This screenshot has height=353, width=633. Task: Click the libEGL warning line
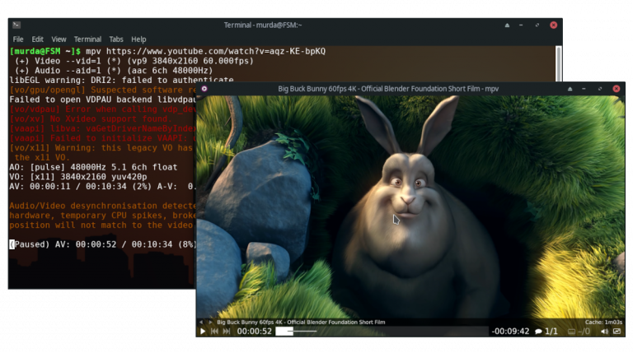121,80
